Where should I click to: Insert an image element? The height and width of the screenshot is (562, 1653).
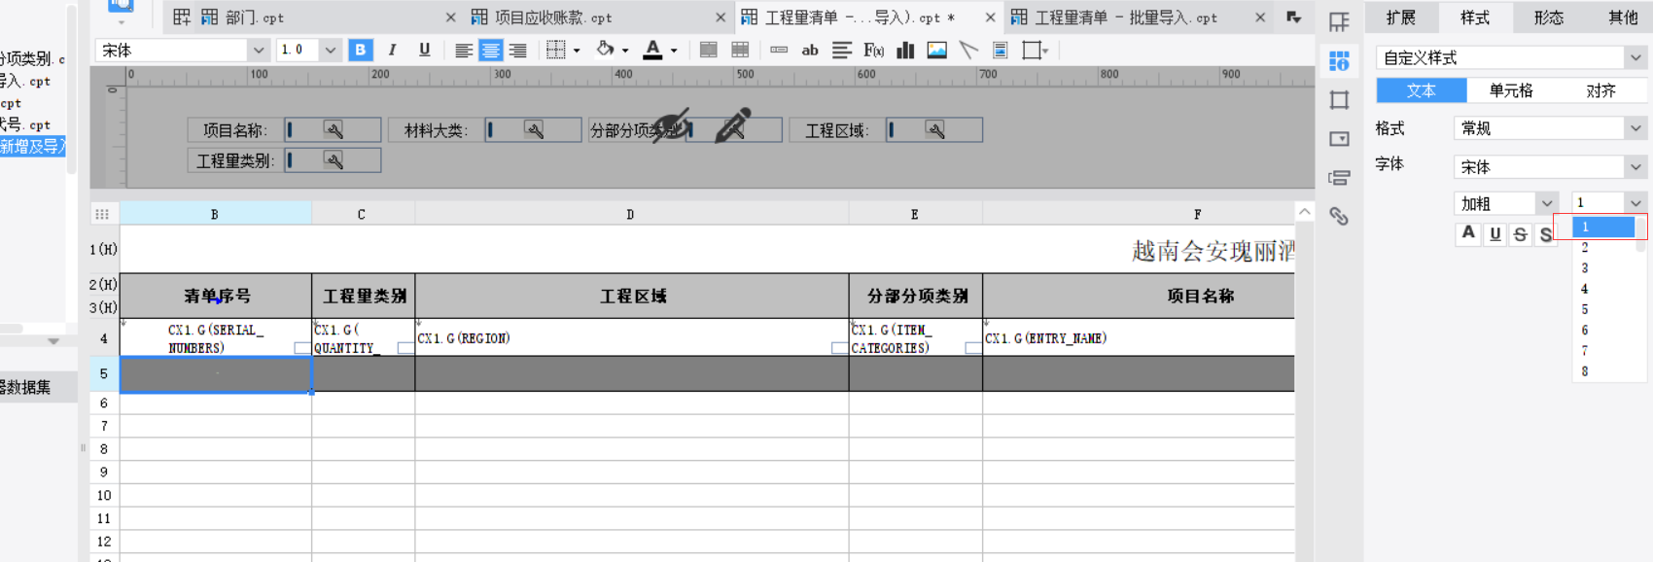click(936, 50)
